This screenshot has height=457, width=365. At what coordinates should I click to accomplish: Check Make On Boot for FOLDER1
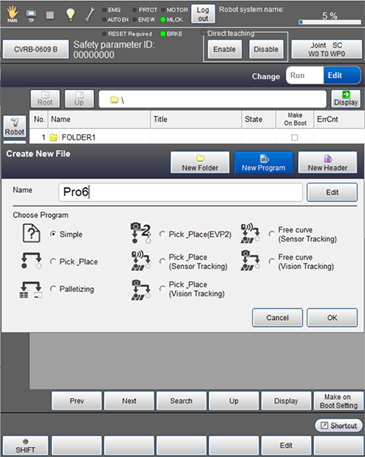tap(294, 137)
